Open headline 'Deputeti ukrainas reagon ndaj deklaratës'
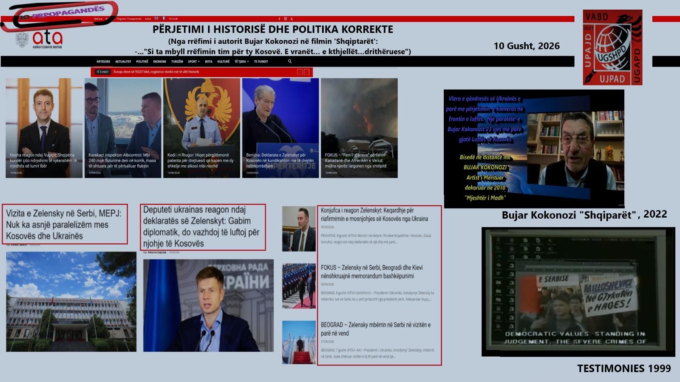 pos(201,227)
